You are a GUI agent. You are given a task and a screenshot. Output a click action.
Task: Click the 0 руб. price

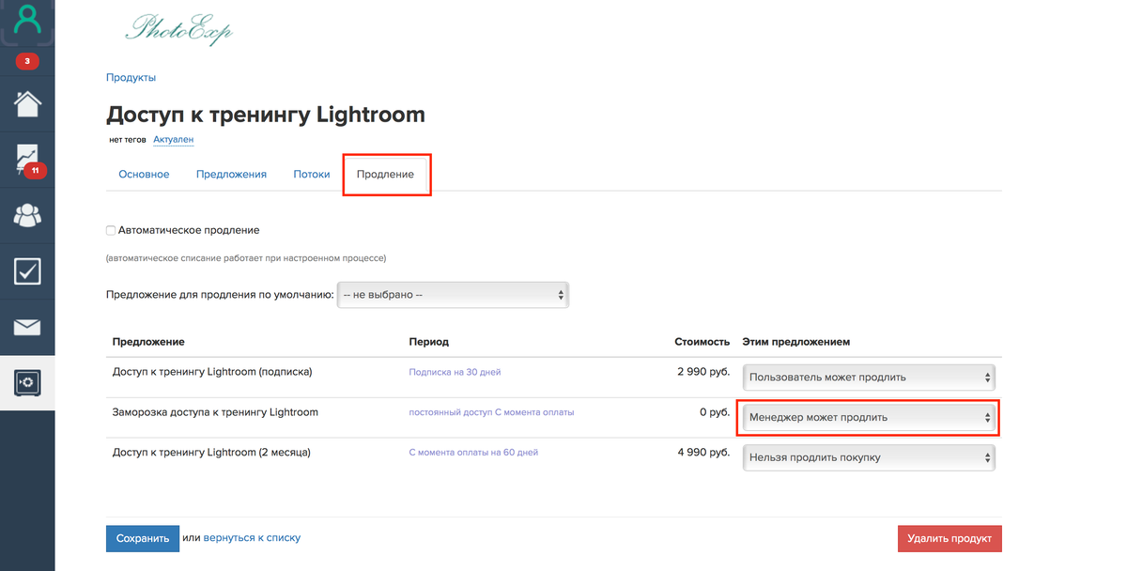coord(715,411)
